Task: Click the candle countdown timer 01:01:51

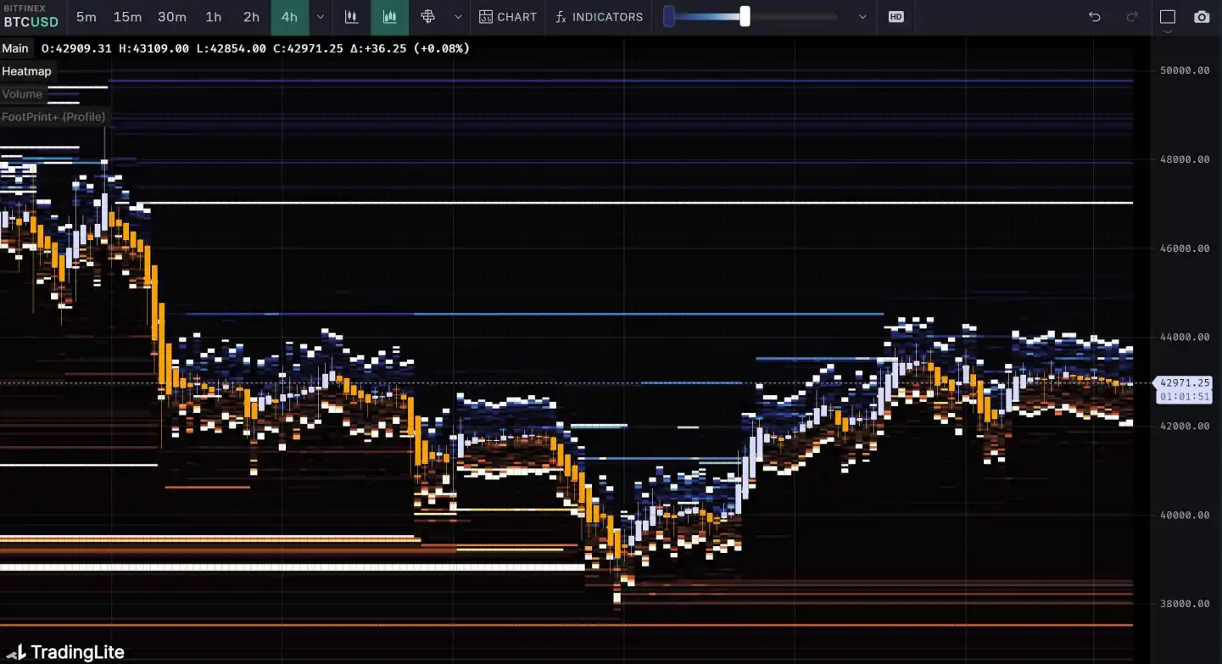Action: pos(1185,397)
